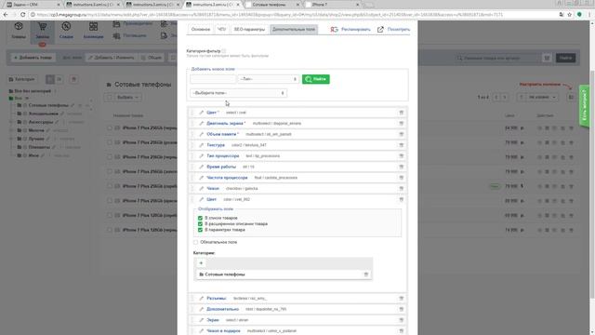Click pencil edit icon for Тип процессора field
The image size is (595, 335).
pyautogui.click(x=202, y=156)
